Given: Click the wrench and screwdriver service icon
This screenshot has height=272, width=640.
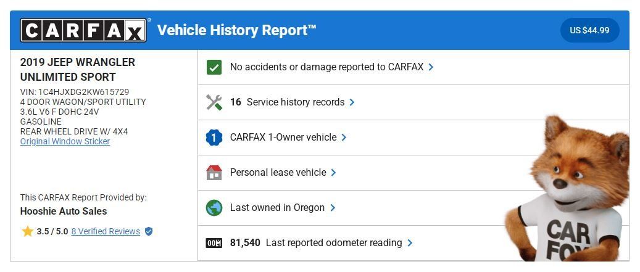Looking at the screenshot, I should click(214, 102).
